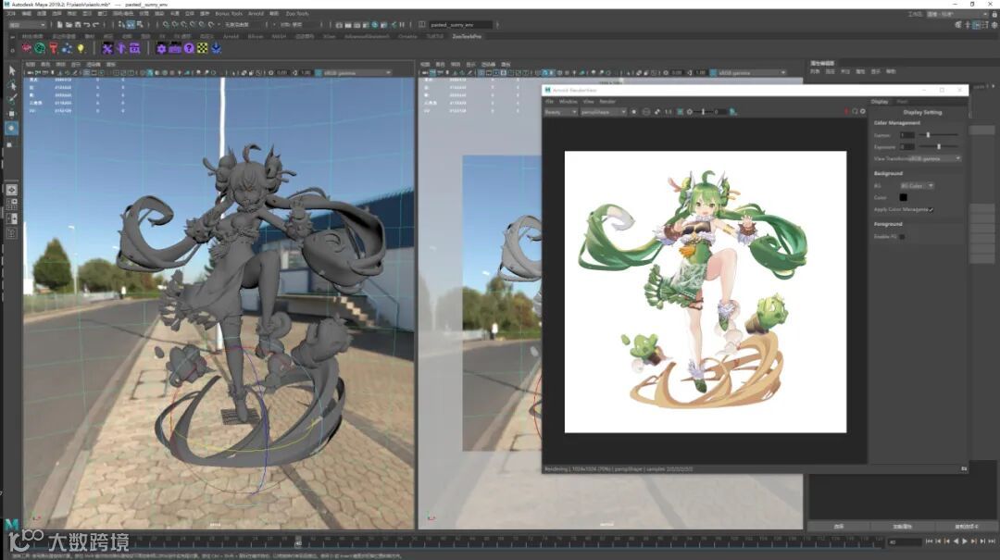Image resolution: width=1000 pixels, height=560 pixels.
Task: Toggle the Apply Color Management checkbox
Action: click(x=931, y=210)
